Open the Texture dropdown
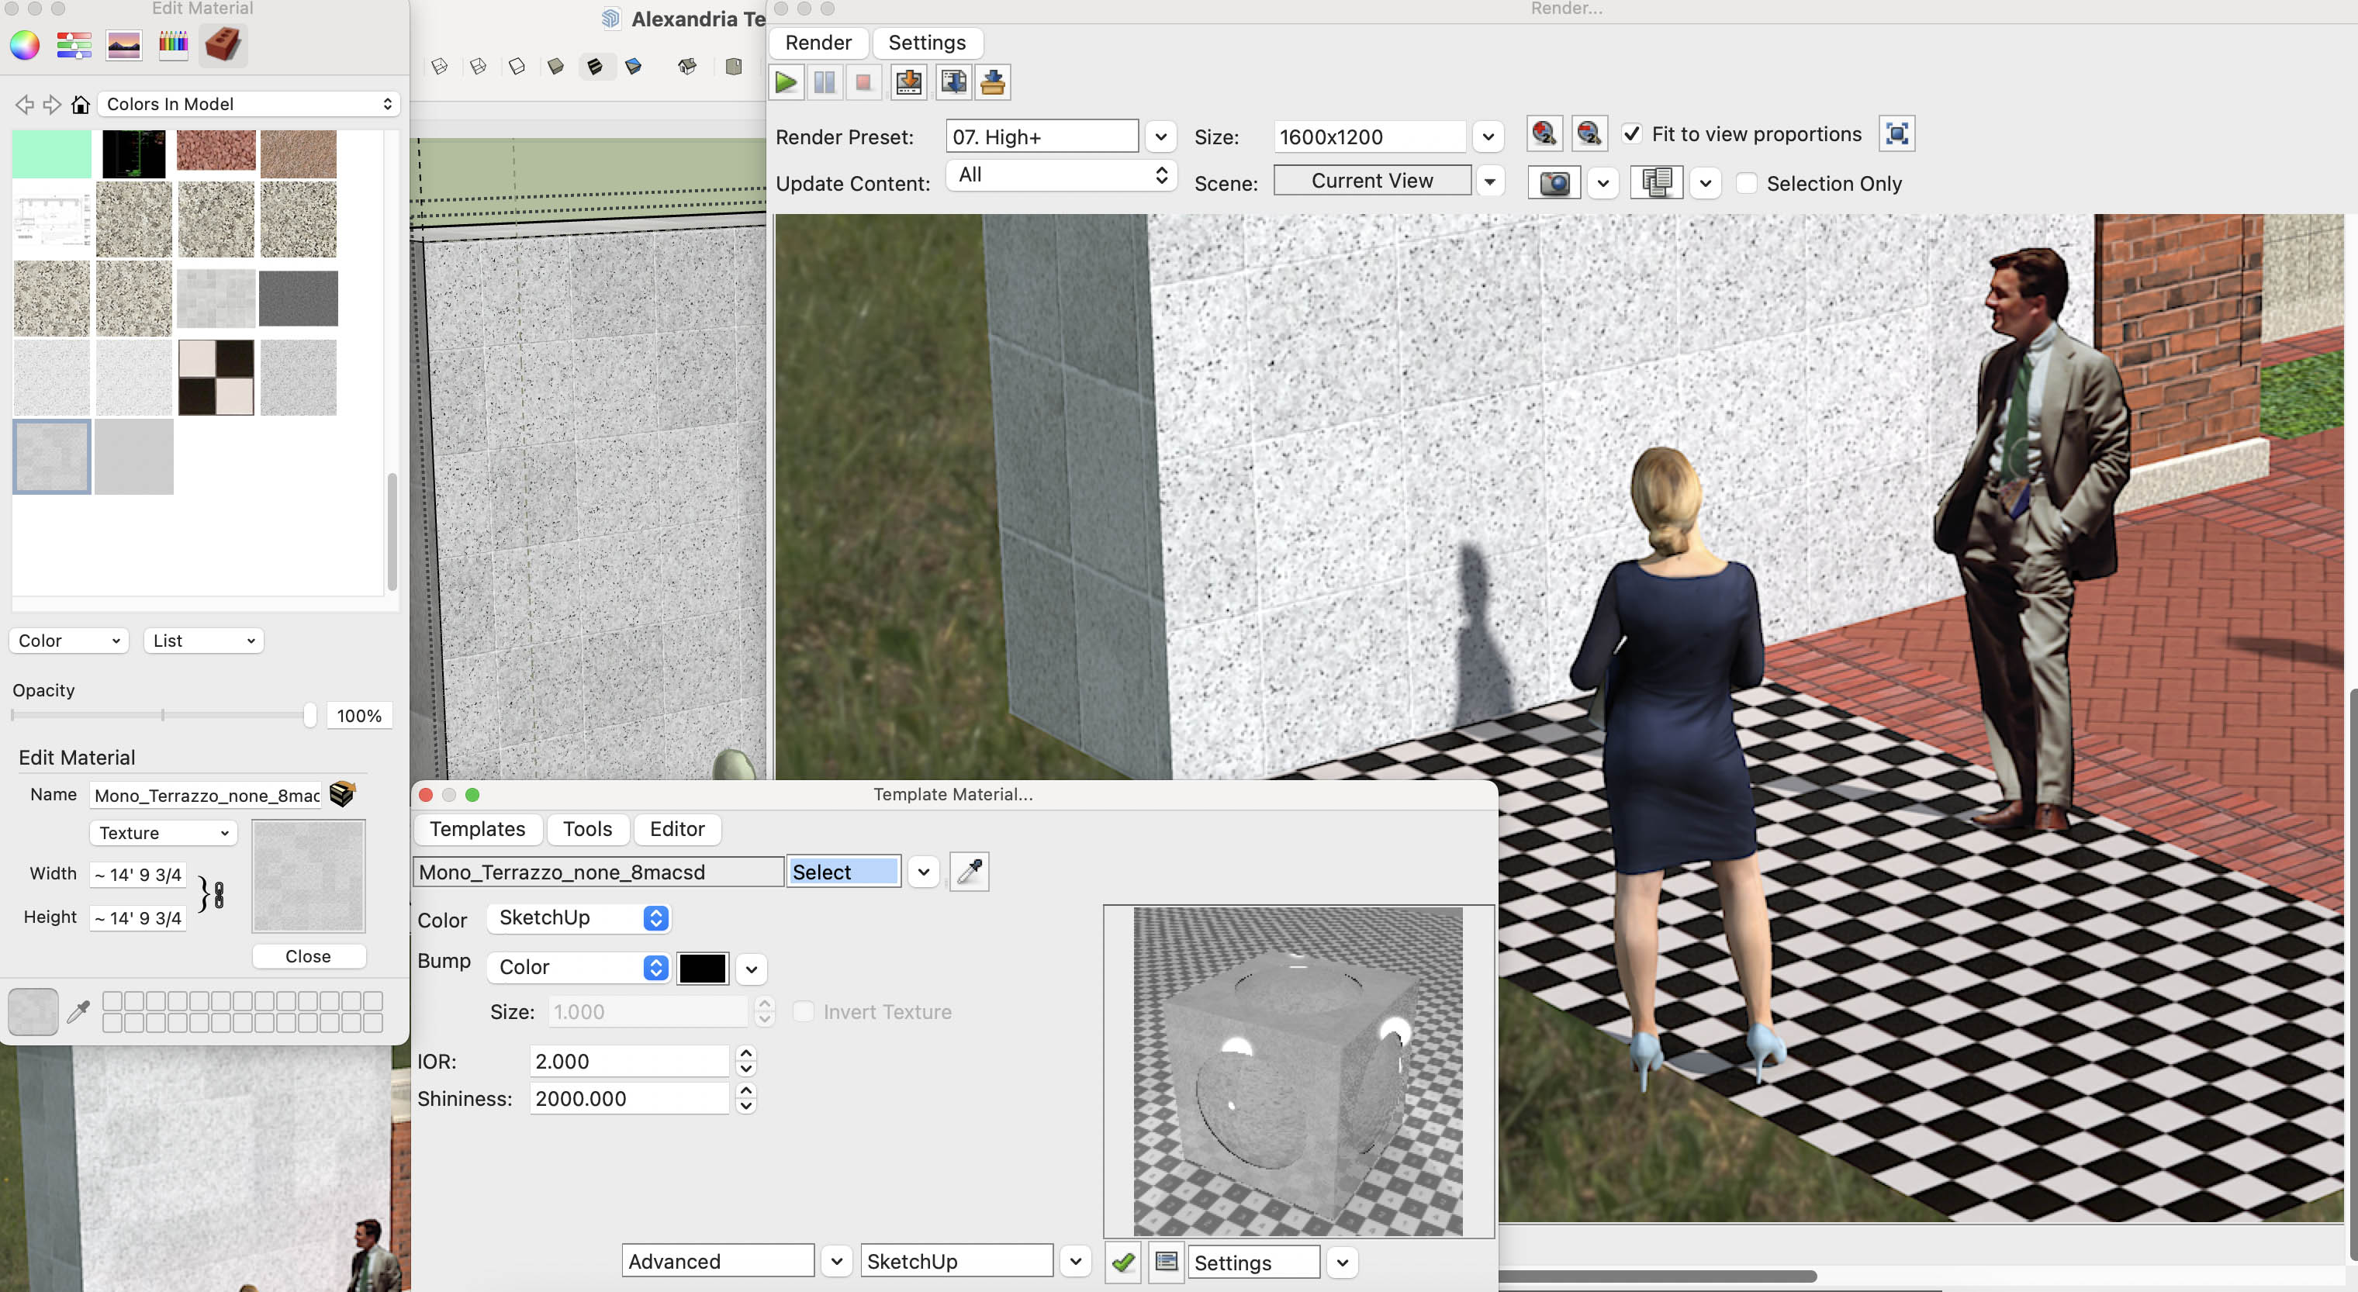Image resolution: width=2358 pixels, height=1292 pixels. click(163, 833)
